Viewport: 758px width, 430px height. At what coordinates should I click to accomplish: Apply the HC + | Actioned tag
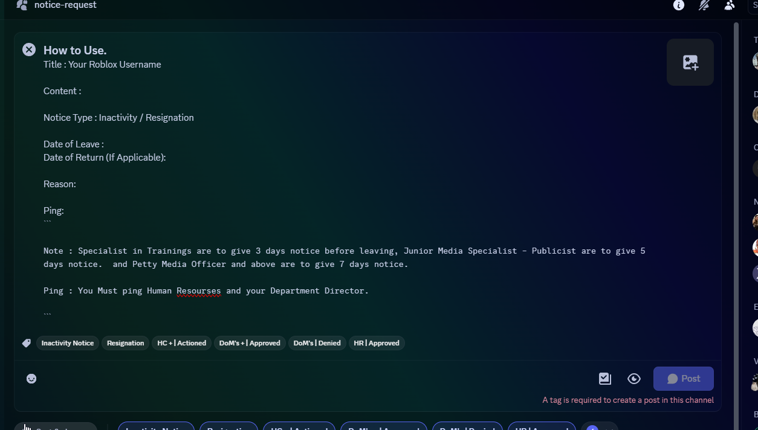pos(181,343)
